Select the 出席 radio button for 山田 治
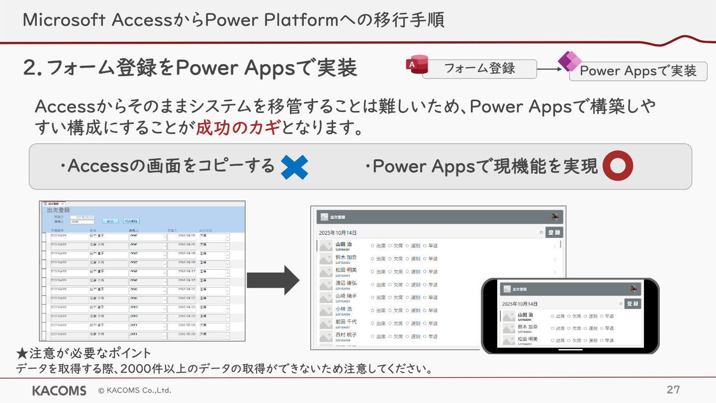This screenshot has height=403, width=716. pos(372,245)
